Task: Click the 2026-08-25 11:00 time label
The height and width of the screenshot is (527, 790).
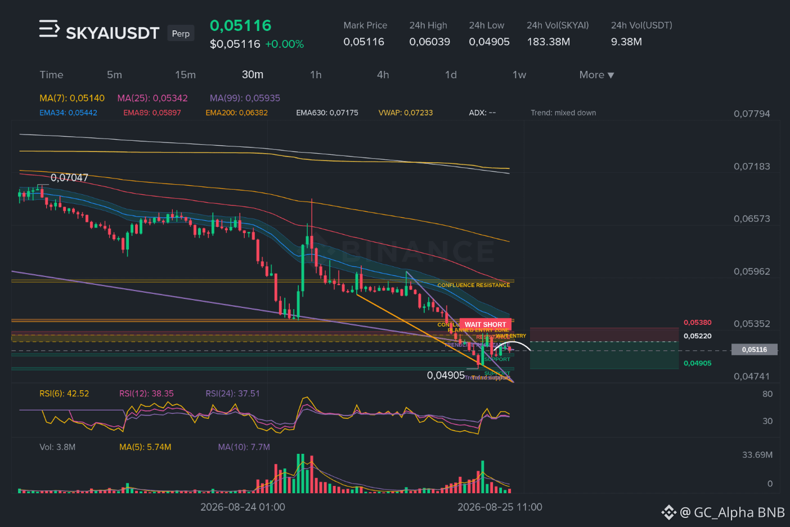Action: point(500,507)
